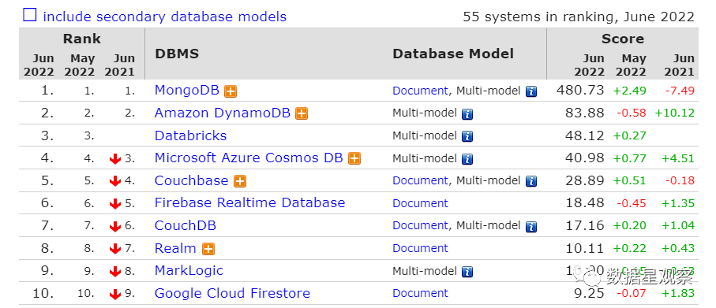Open the Realm link
Image resolution: width=716 pixels, height=308 pixels.
click(175, 248)
